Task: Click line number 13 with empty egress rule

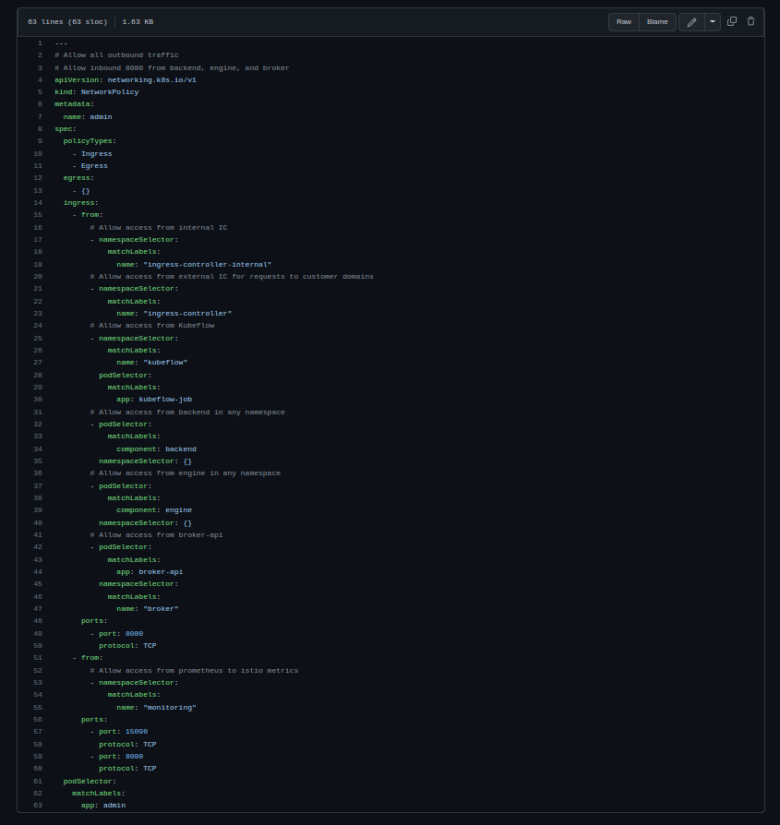Action: pyautogui.click(x=36, y=190)
